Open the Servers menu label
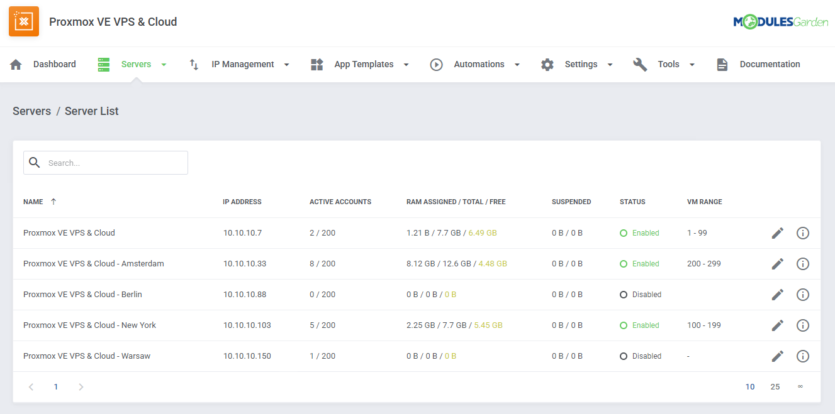 pos(136,64)
